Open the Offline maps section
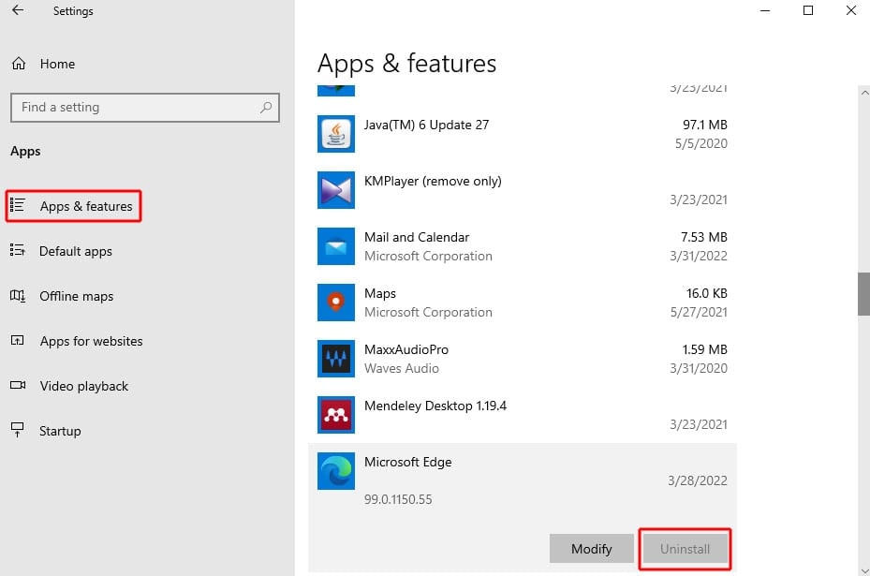The image size is (870, 576). [x=76, y=296]
